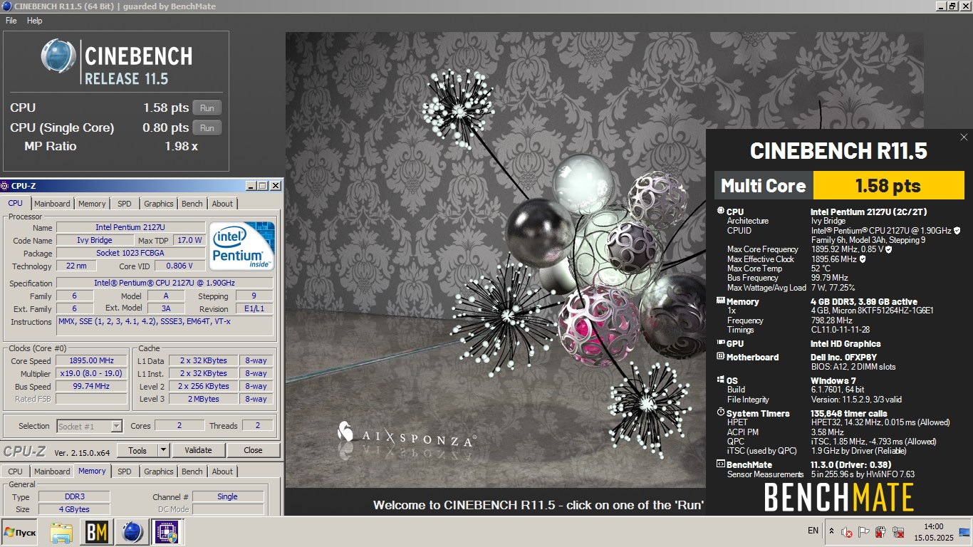Click the System Timers clock icon
Image resolution: width=973 pixels, height=547 pixels.
click(720, 413)
